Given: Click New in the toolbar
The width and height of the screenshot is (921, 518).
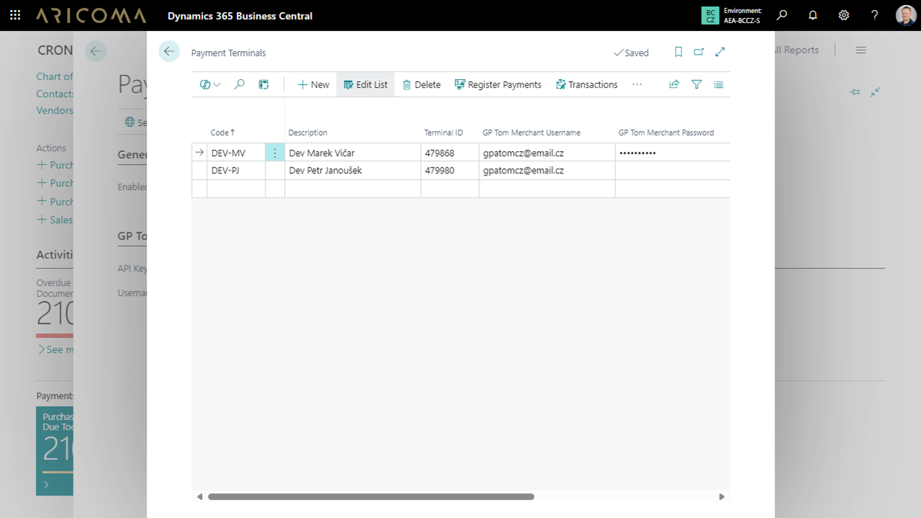Looking at the screenshot, I should [x=313, y=84].
